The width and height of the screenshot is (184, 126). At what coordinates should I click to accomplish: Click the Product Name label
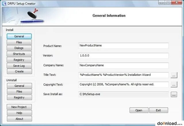[x=52, y=46]
